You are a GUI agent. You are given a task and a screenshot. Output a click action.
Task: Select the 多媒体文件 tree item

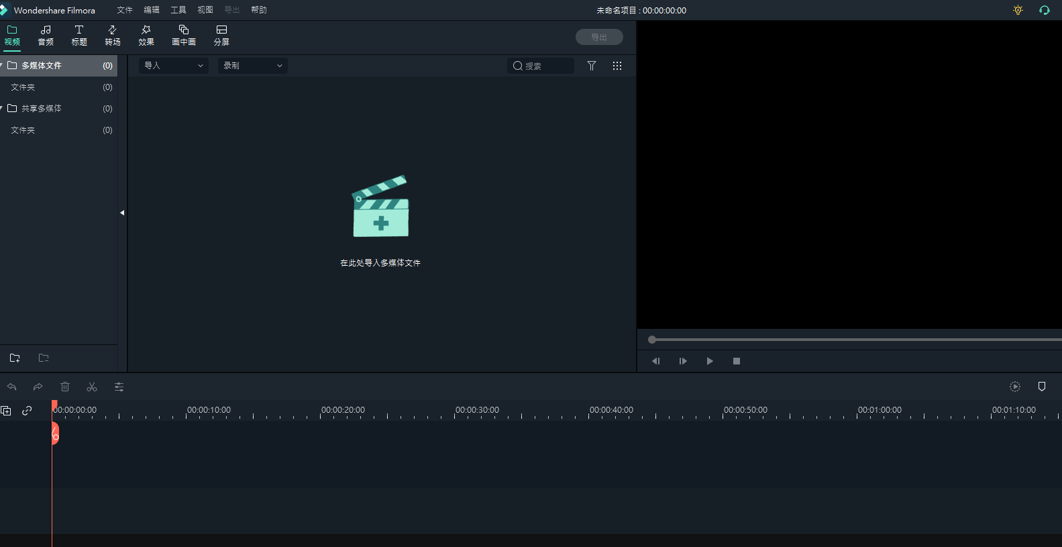click(x=58, y=65)
